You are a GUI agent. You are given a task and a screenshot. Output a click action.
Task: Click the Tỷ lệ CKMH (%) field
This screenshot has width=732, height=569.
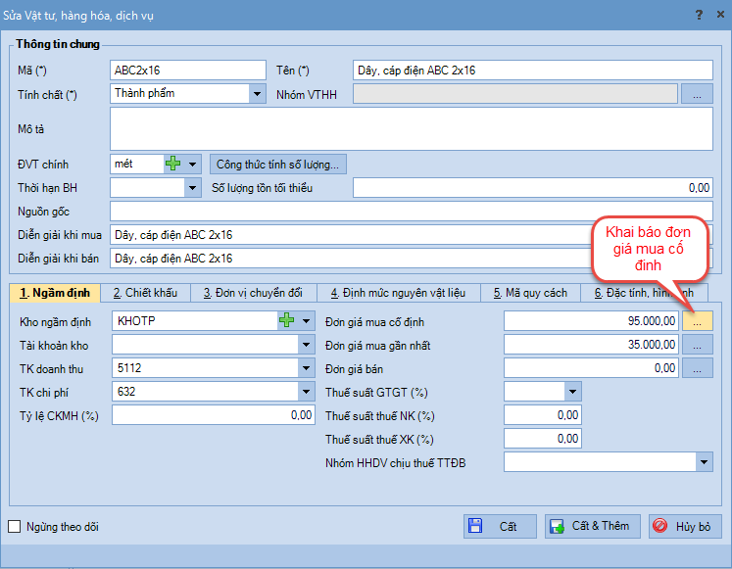click(x=214, y=414)
